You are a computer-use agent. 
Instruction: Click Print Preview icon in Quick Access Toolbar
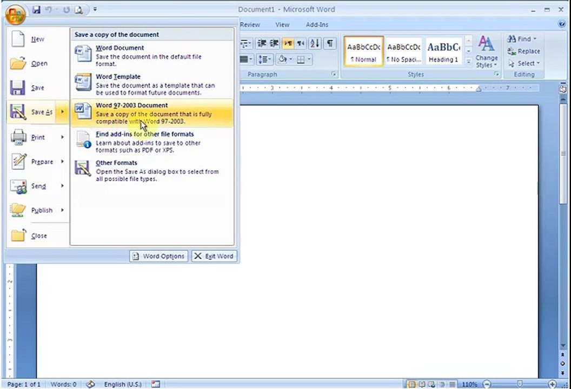pyautogui.click(x=78, y=10)
